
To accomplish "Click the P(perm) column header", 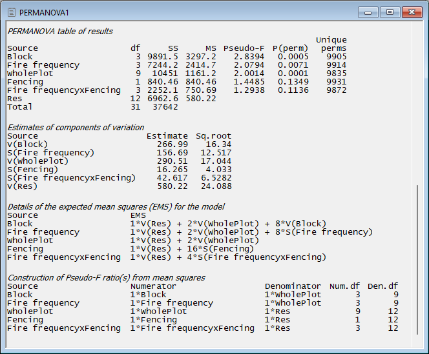I will click(291, 48).
